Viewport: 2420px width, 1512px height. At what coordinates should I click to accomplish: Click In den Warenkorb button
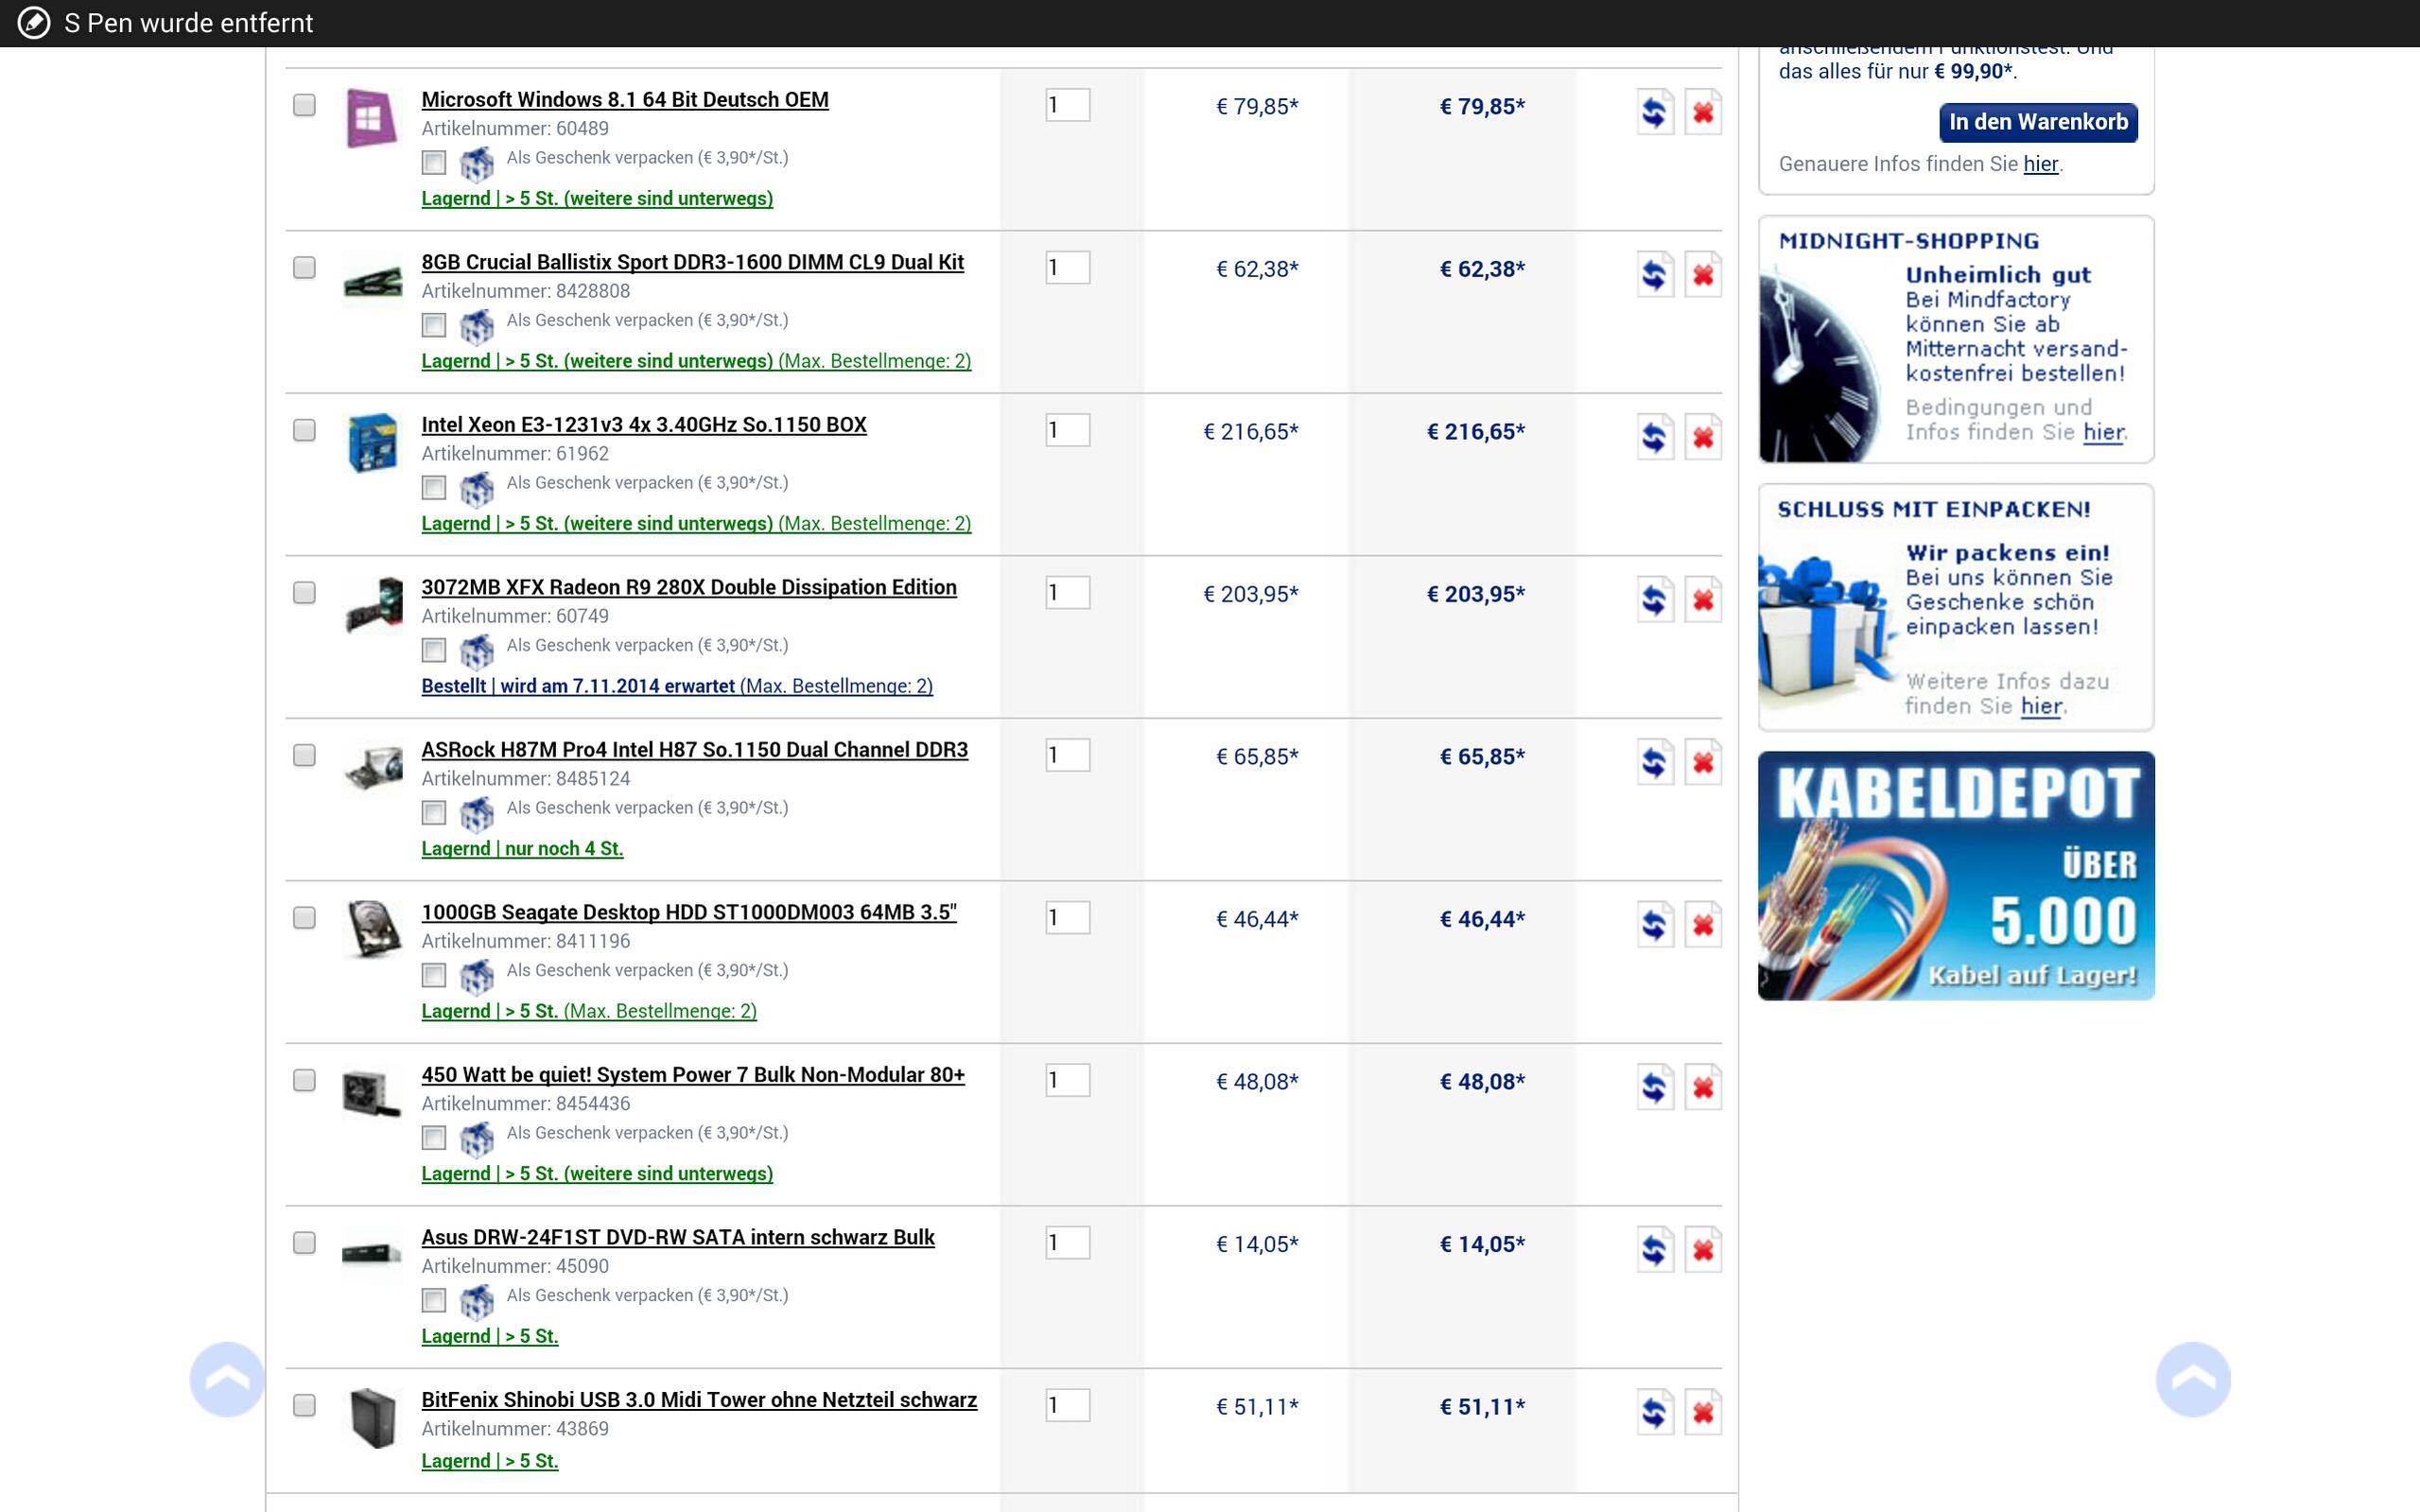click(2037, 122)
